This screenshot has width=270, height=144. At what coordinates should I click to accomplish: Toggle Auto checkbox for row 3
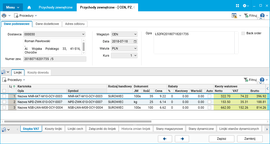[x=209, y=108]
